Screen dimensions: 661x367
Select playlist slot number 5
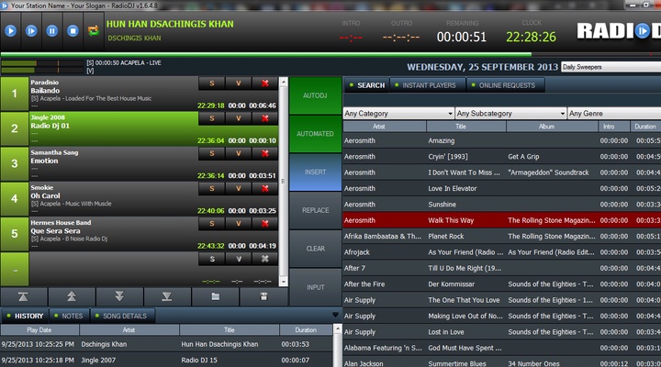tap(15, 234)
